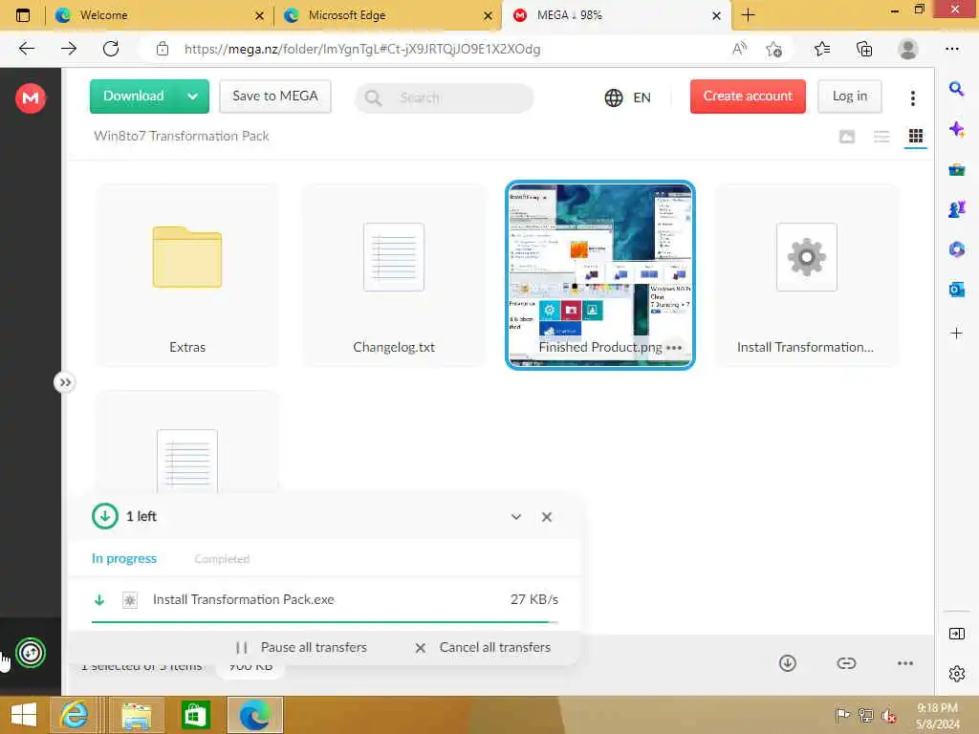Screen dimensions: 979x734
Task: Open File Explorer from taskbar
Action: [137, 715]
